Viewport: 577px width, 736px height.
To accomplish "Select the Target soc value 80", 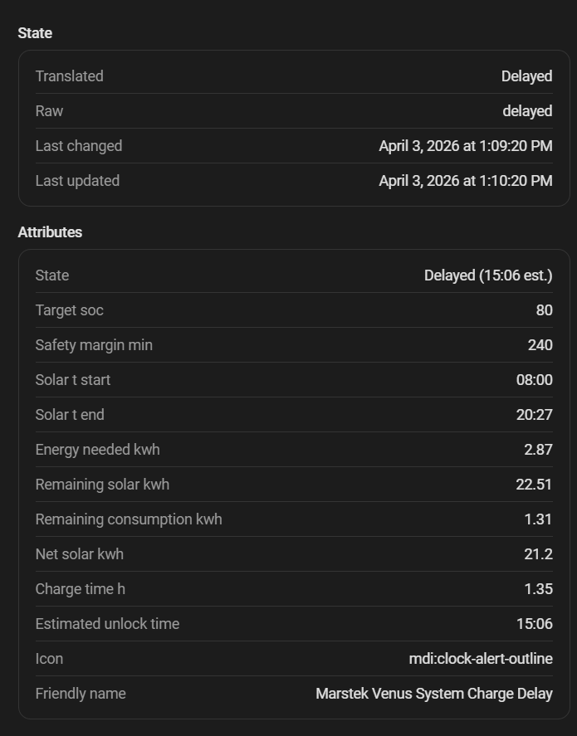I will 544,310.
